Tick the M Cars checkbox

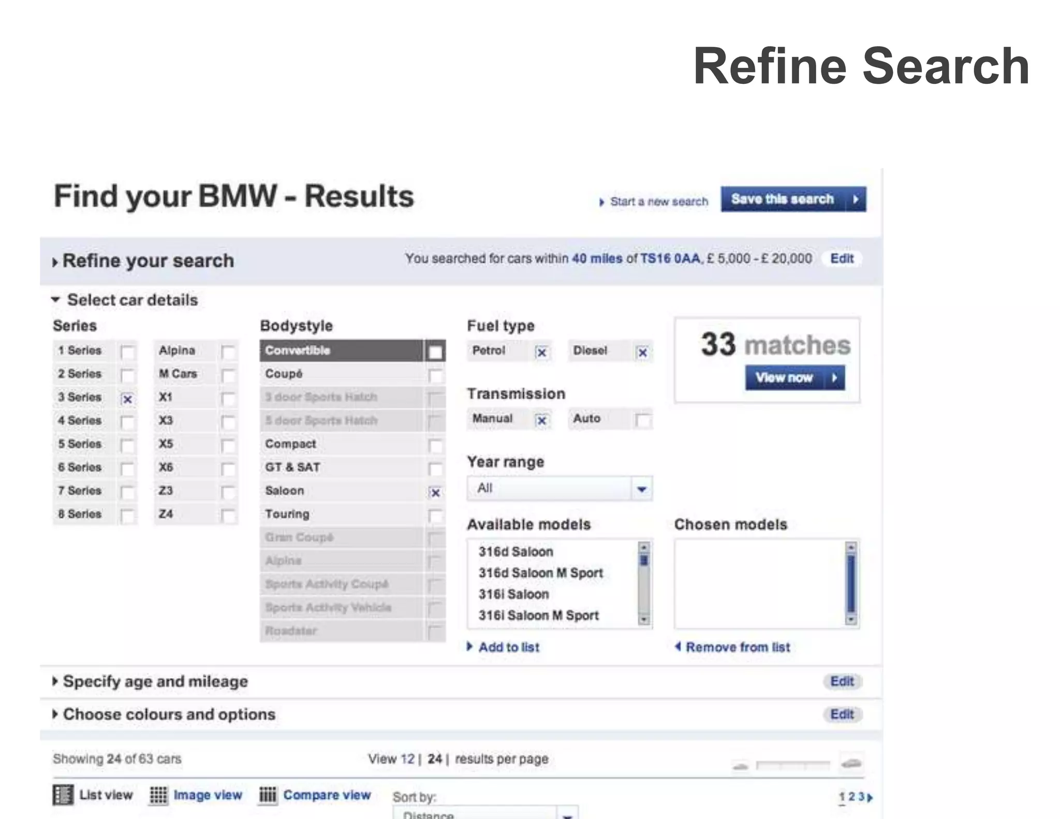click(228, 376)
